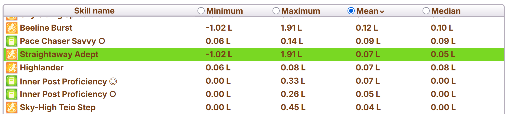508x114 pixels.
Task: Click Inner Post Proficiency ◎ maximum 0.33 L
Action: click(293, 81)
